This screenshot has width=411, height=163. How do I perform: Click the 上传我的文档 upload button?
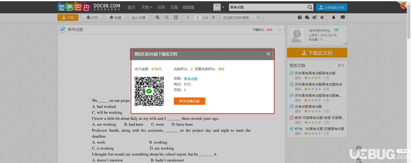tap(332, 7)
